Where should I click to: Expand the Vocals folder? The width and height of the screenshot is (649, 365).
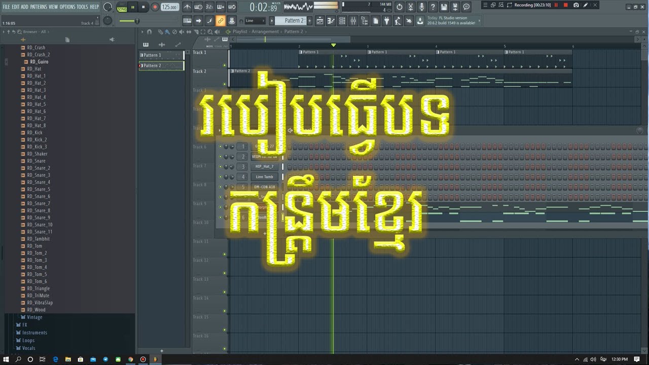[29, 348]
